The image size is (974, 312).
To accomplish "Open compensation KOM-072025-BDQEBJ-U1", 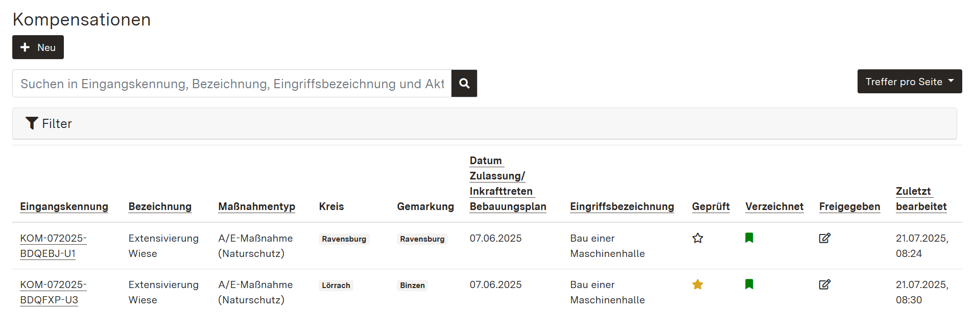I will (x=53, y=246).
